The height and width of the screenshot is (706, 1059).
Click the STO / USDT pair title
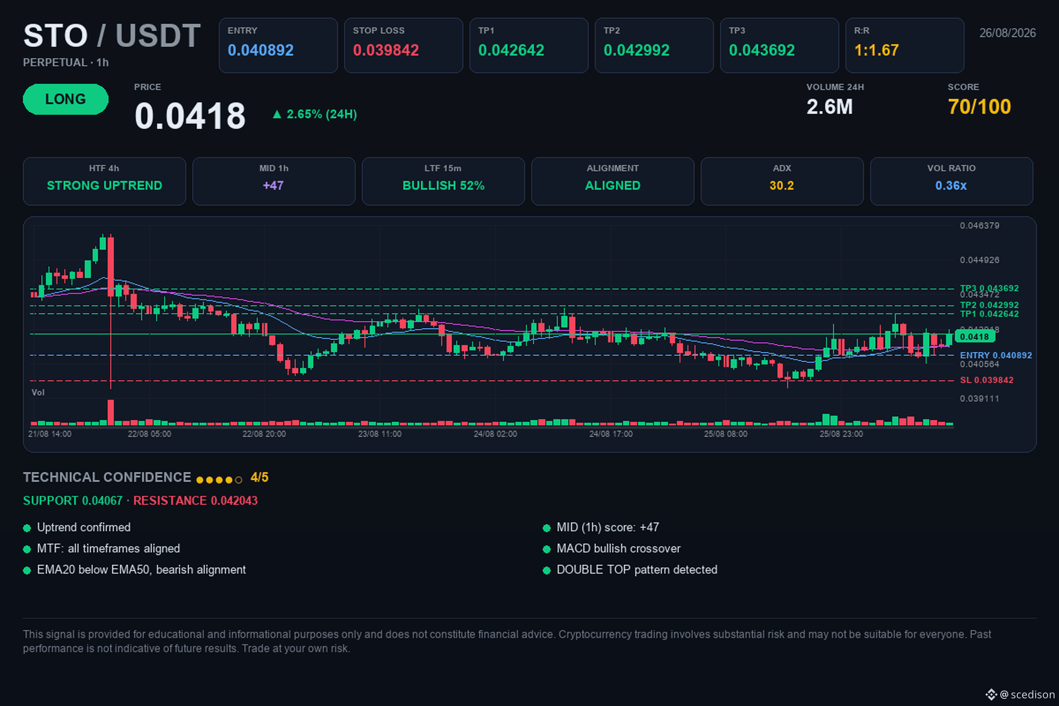[x=112, y=36]
